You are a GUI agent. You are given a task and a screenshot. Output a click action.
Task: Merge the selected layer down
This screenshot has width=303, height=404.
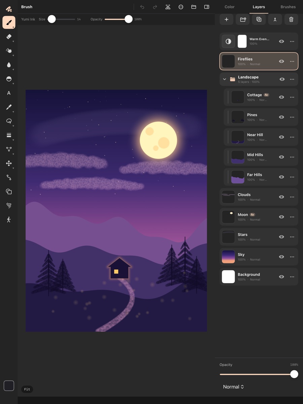(275, 20)
